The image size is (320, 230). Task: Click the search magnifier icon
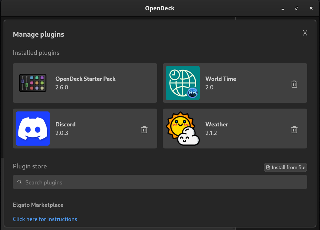tap(20, 182)
